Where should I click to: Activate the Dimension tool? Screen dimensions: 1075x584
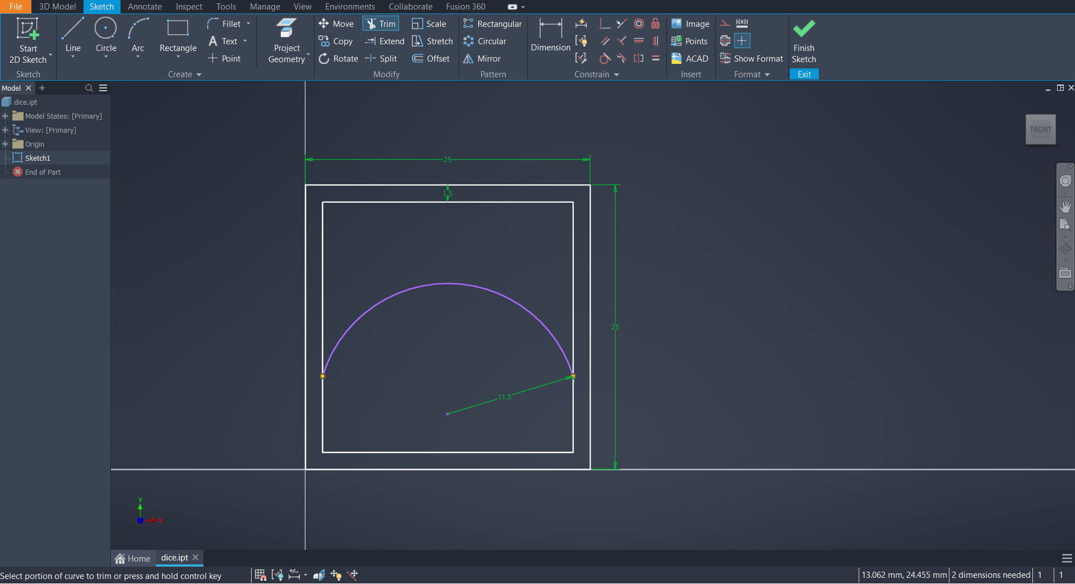tap(550, 35)
